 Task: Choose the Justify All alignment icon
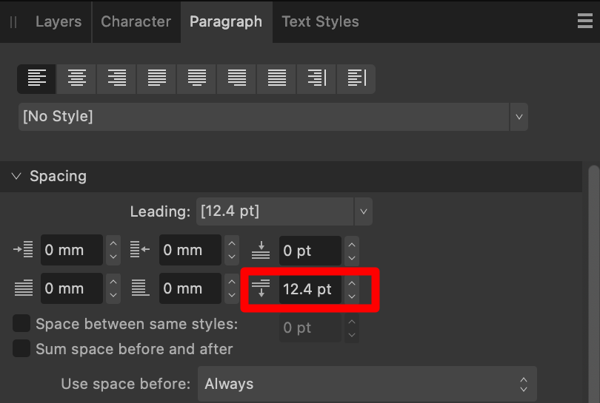(276, 78)
